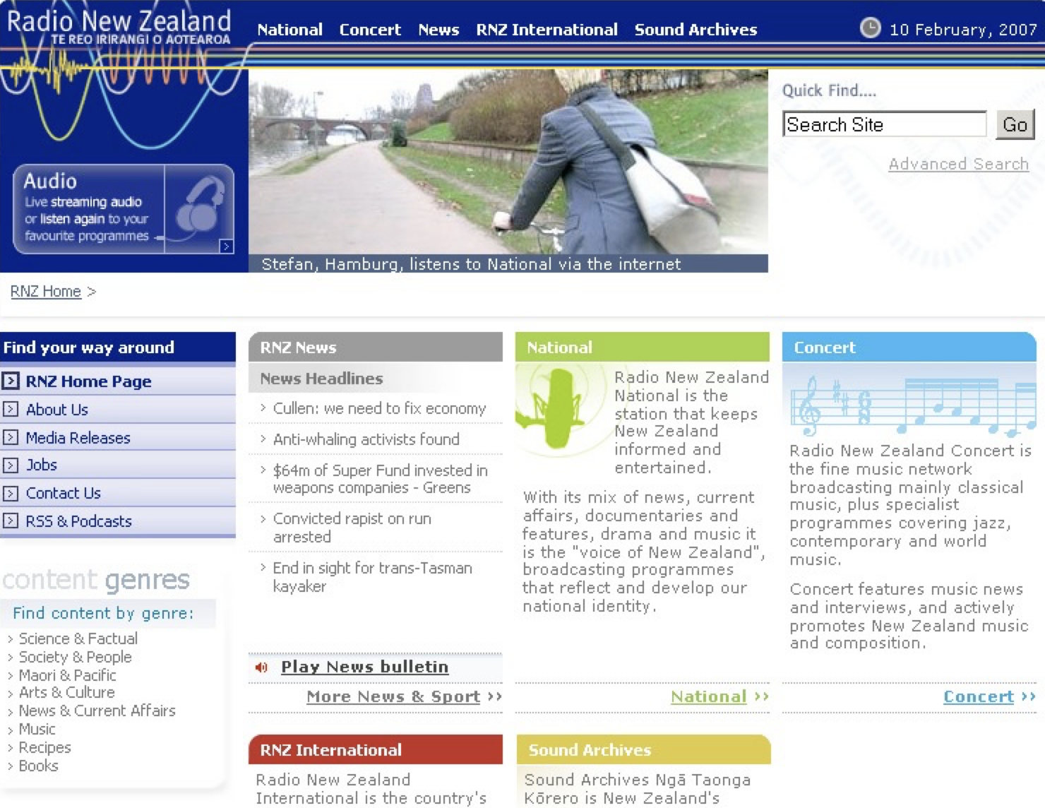Viewport: 1045px width, 808px height.
Task: Open RNZ International from the top navigation
Action: (x=546, y=30)
